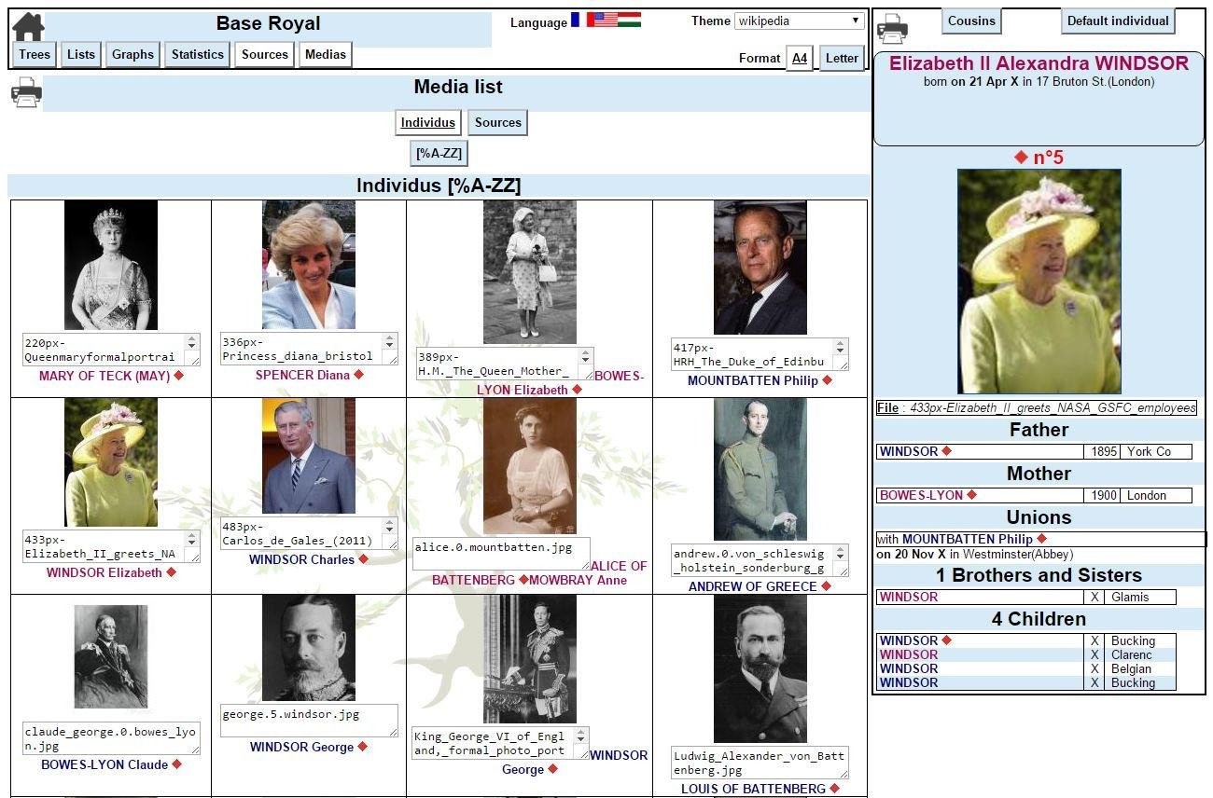This screenshot has height=798, width=1213.
Task: Click the up arrow on Queen Mother's filename stepper
Action: click(585, 351)
